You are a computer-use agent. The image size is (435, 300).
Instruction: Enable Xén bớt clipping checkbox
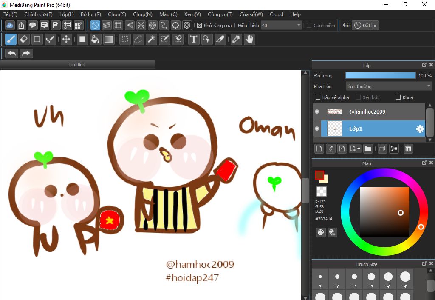click(358, 97)
